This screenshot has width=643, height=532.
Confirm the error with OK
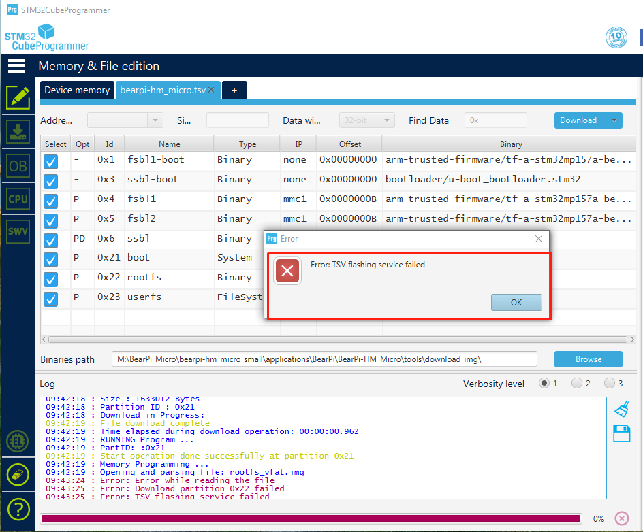[x=516, y=302]
